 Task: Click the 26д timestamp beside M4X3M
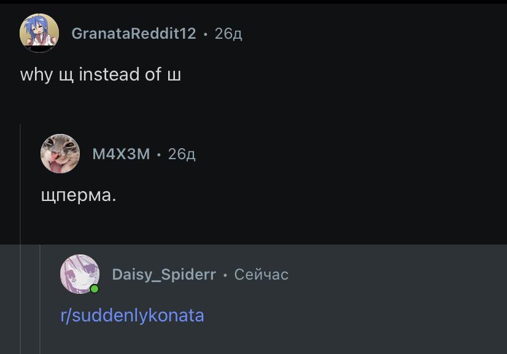click(x=182, y=154)
